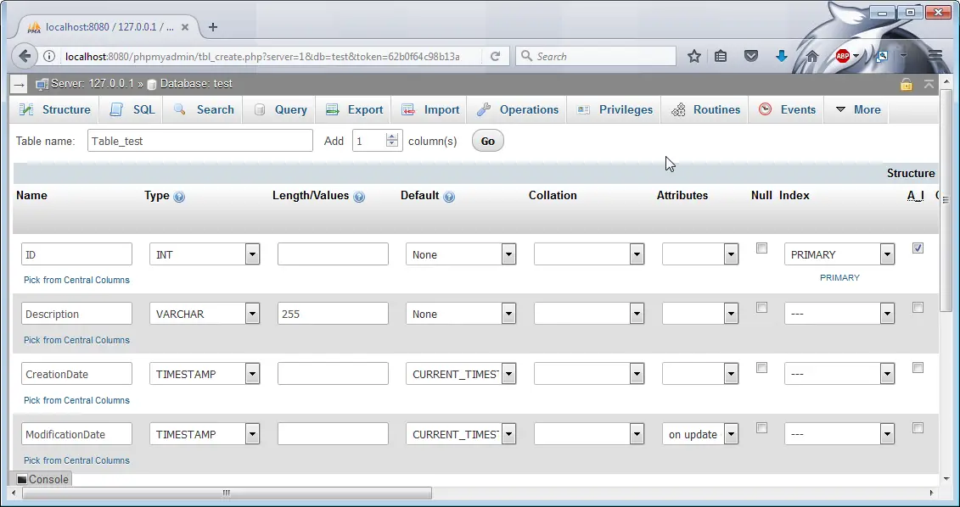Enable A_I checkbox for Description row

coord(918,308)
